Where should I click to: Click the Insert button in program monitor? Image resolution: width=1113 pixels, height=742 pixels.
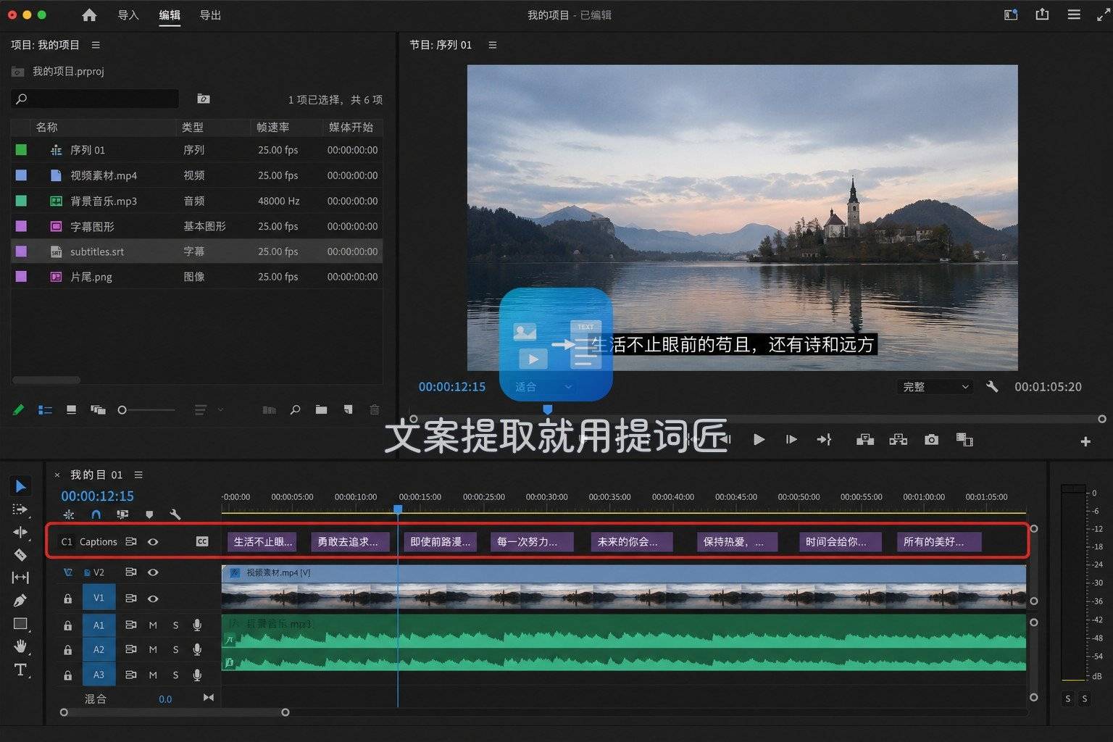point(865,439)
